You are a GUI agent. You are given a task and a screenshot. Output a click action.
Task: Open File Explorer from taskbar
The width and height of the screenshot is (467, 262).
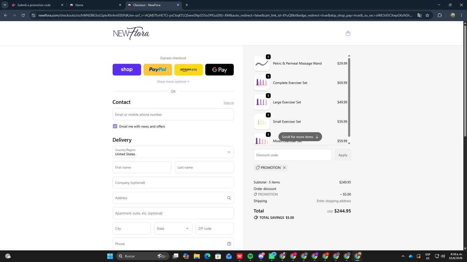pos(197,256)
